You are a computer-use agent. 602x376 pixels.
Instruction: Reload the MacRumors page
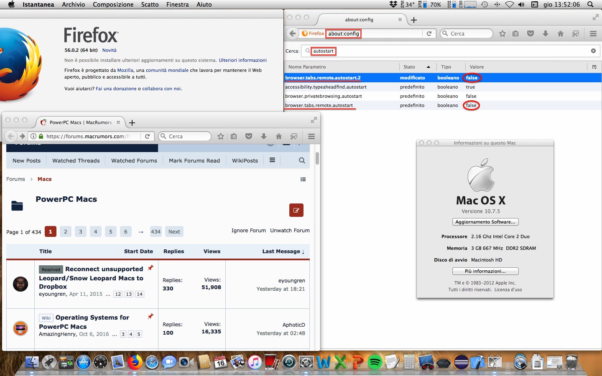click(147, 136)
